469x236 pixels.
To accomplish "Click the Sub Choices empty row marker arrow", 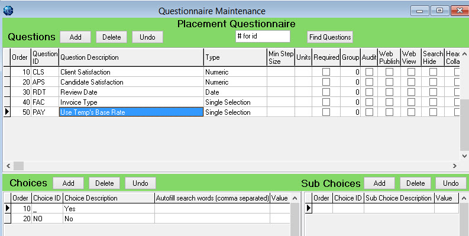I will [x=308, y=208].
